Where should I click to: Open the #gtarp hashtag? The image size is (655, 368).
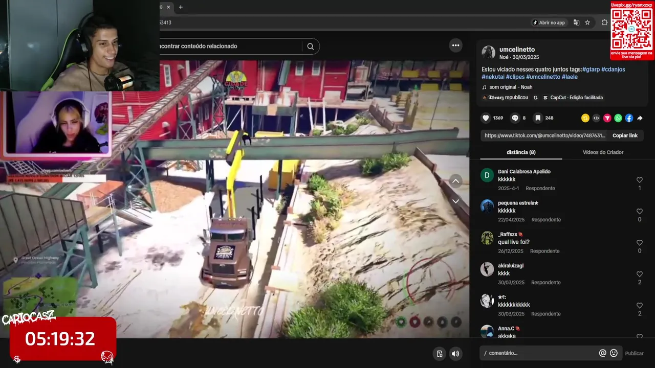point(591,70)
